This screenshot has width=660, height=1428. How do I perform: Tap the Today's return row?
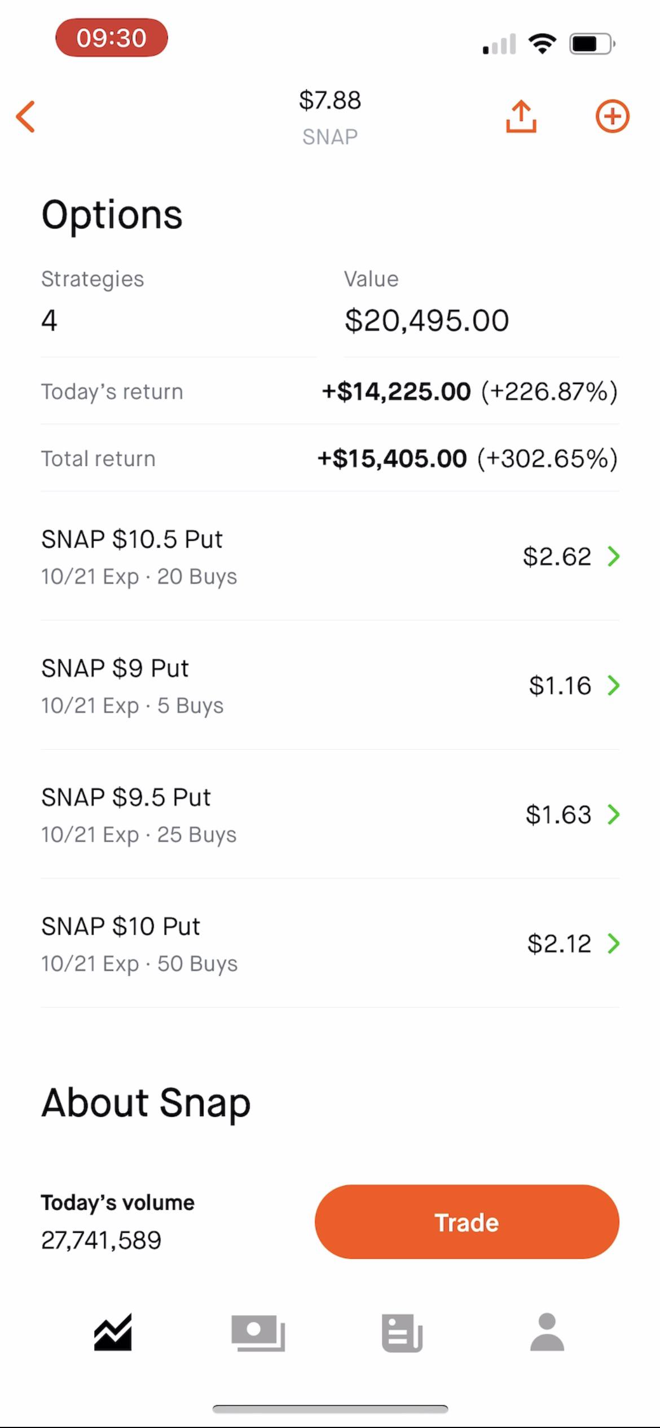(x=330, y=391)
